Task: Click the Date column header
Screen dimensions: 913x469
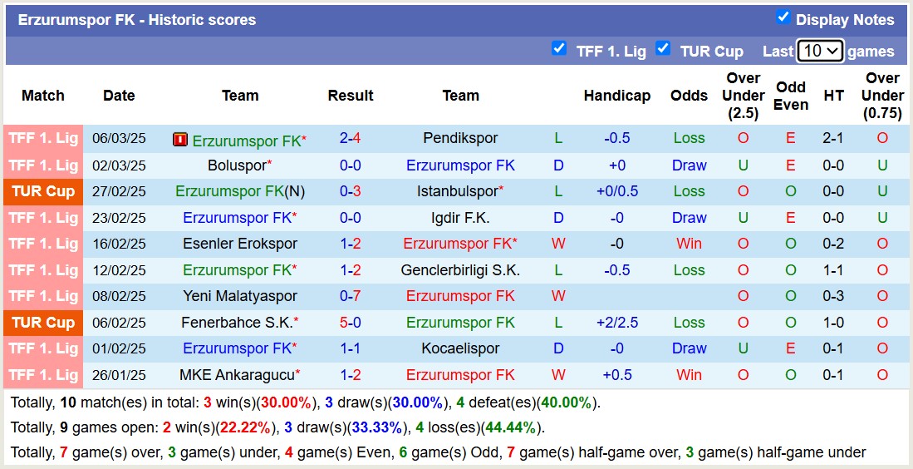Action: tap(119, 96)
